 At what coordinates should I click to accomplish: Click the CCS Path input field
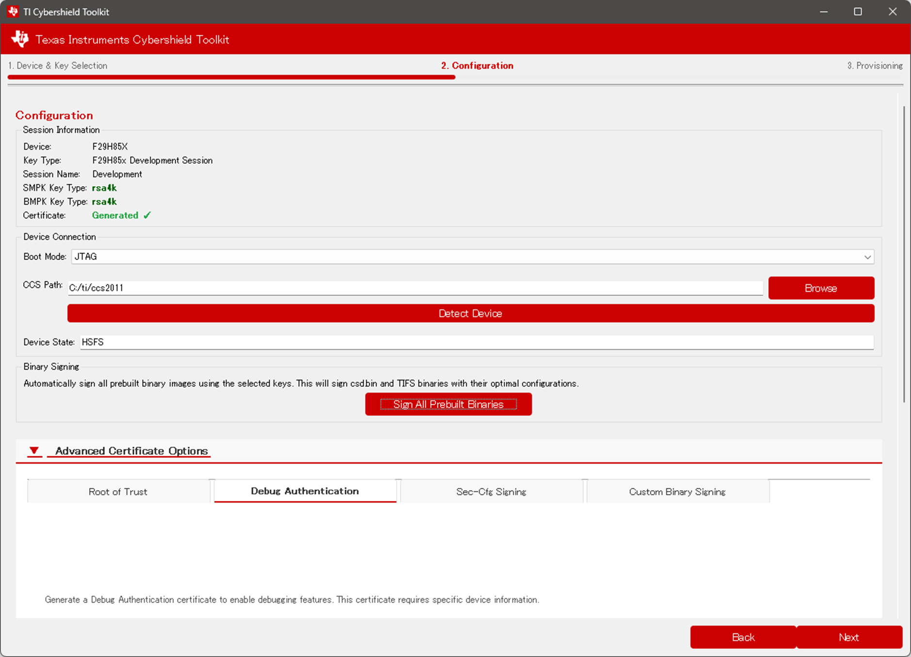[x=415, y=288]
